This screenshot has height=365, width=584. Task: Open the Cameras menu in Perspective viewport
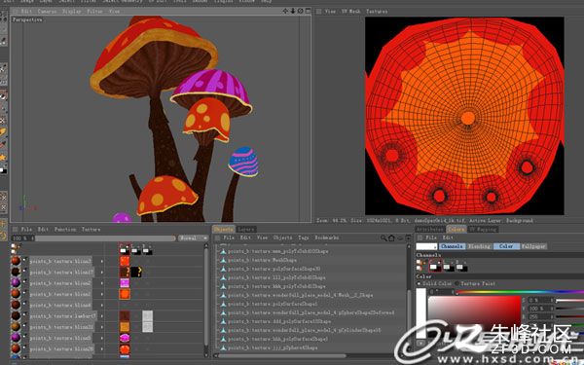47,11
